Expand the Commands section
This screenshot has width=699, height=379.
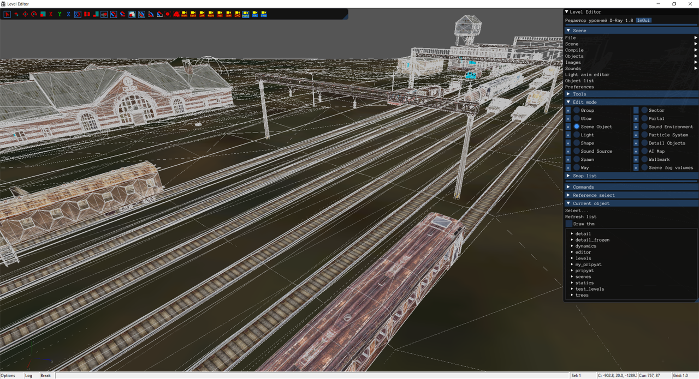[631, 187]
